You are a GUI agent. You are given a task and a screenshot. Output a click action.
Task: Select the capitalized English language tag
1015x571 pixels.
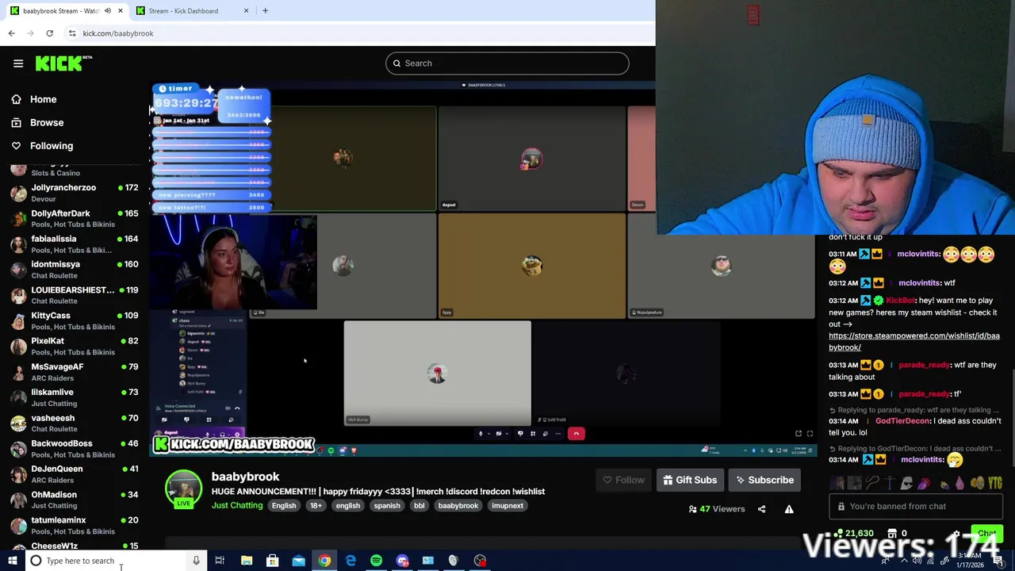click(x=284, y=506)
